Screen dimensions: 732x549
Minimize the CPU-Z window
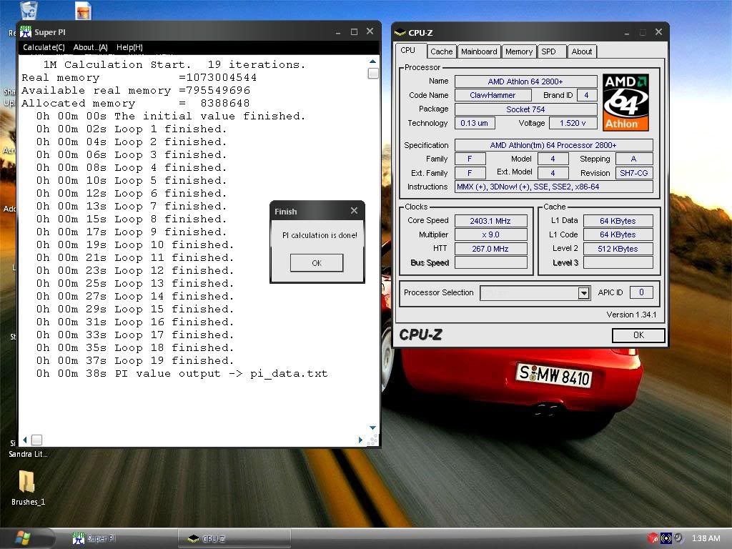626,33
